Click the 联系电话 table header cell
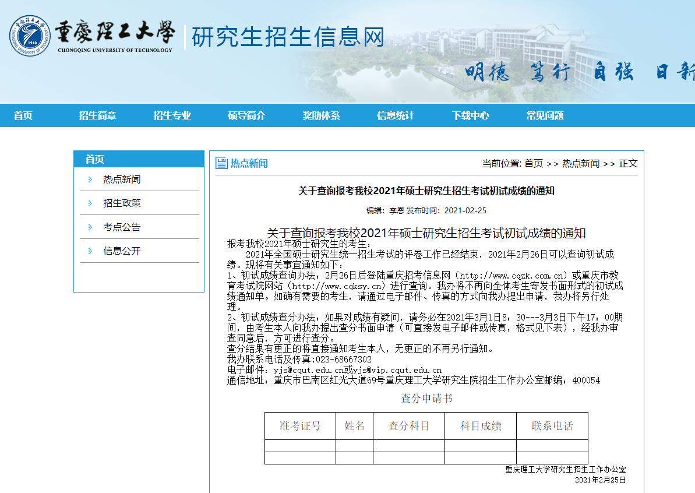The width and height of the screenshot is (695, 493). [552, 426]
